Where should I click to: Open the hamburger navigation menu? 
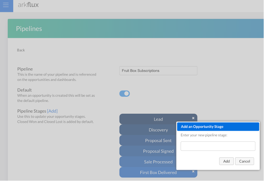pyautogui.click(x=6, y=6)
